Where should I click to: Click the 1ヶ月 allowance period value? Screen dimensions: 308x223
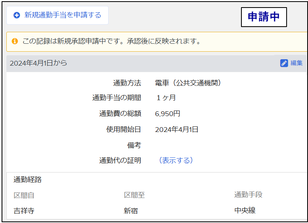[x=166, y=98]
